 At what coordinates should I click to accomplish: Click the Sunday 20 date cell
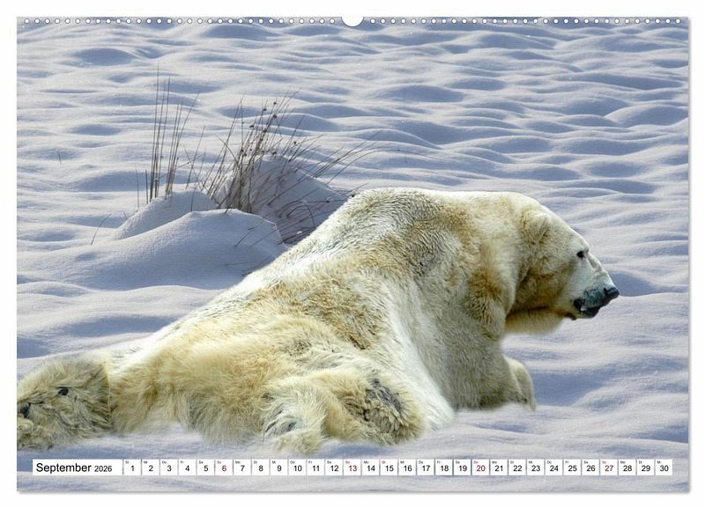[480, 468]
